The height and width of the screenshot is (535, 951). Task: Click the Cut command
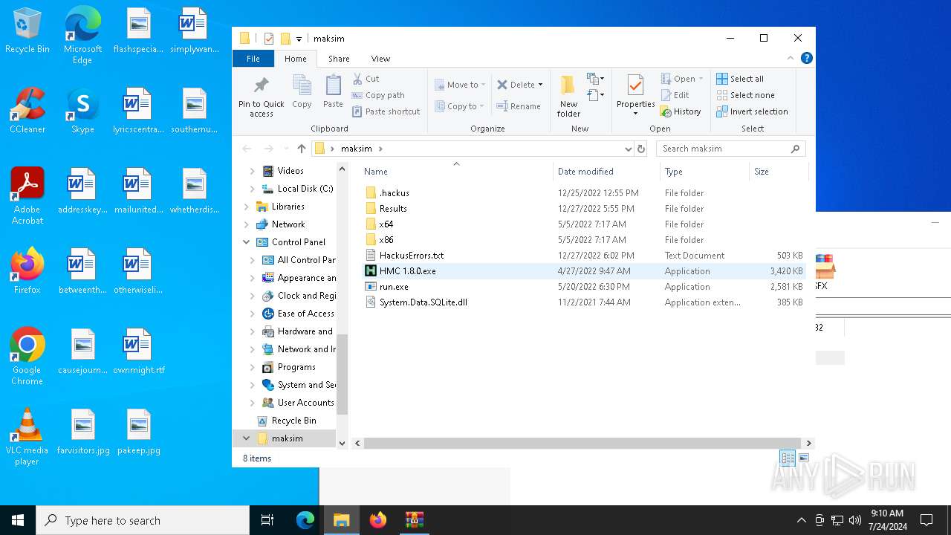[366, 79]
